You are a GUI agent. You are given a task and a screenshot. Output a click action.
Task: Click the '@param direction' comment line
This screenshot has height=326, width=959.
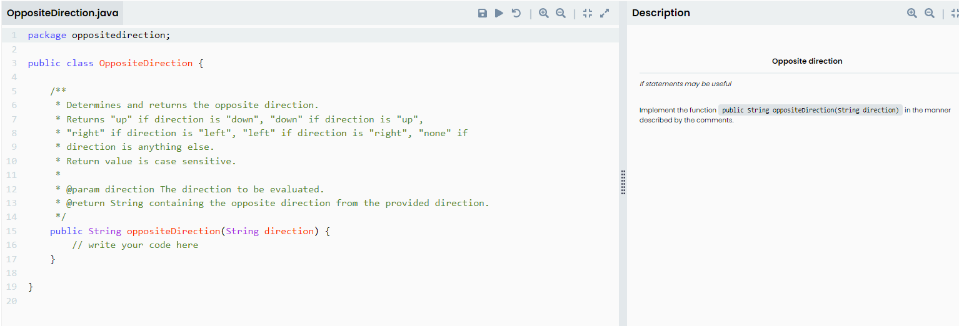(x=190, y=189)
